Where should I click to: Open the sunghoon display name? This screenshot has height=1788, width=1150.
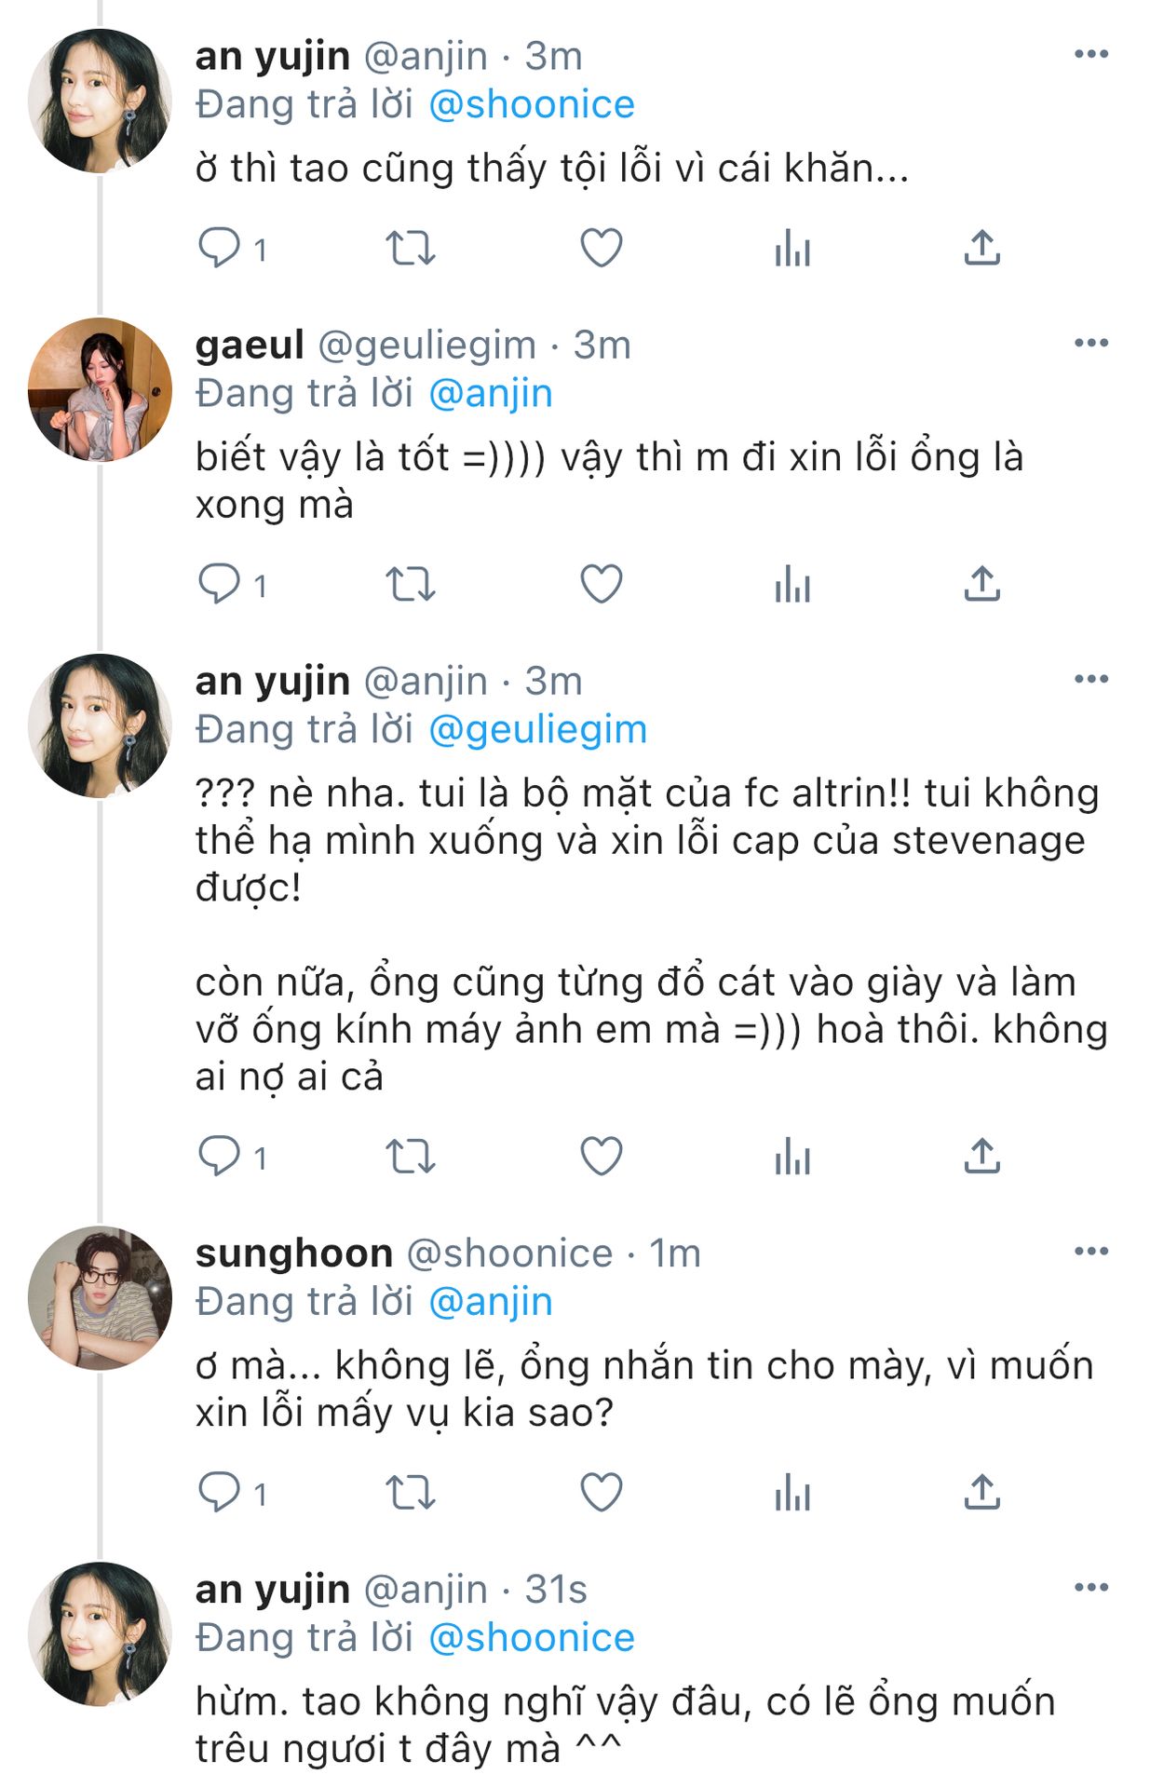click(293, 1253)
